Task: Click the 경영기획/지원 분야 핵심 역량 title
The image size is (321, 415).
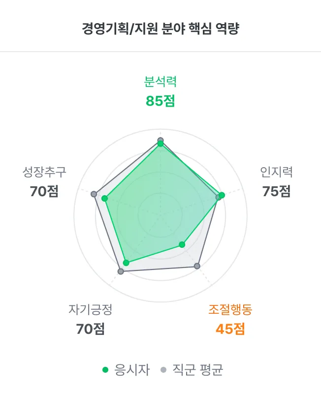Action: click(x=160, y=28)
